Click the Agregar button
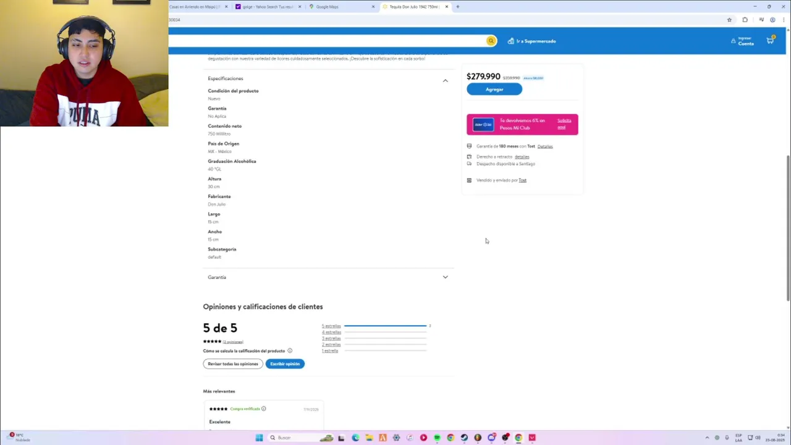The width and height of the screenshot is (791, 445). (x=494, y=90)
